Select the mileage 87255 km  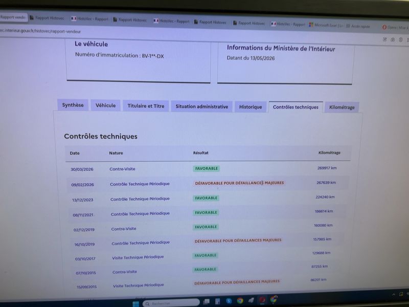point(319,266)
